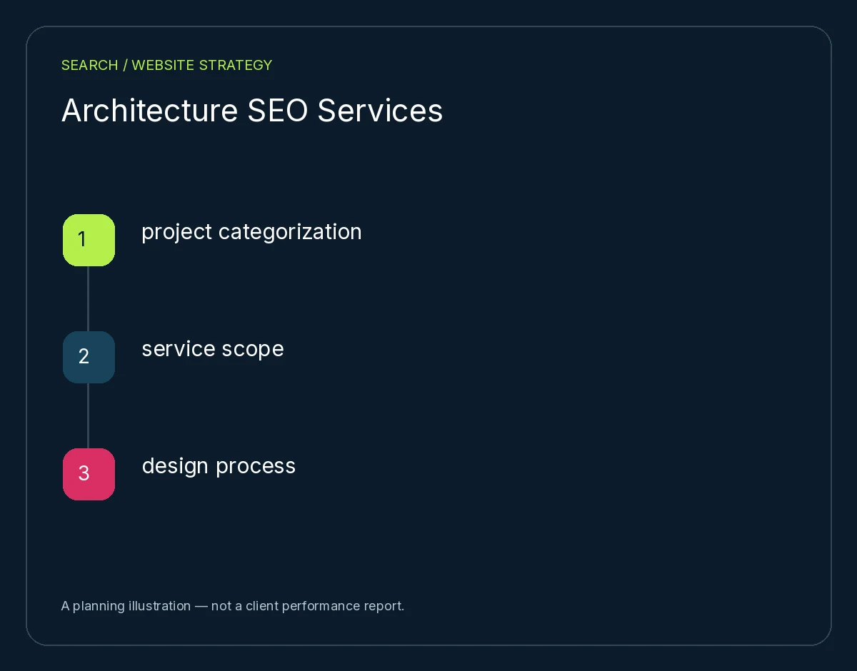Image resolution: width=857 pixels, height=671 pixels.
Task: Click the 'SEARCH / WEBSITE STRATEGY' overline text
Action: [166, 65]
